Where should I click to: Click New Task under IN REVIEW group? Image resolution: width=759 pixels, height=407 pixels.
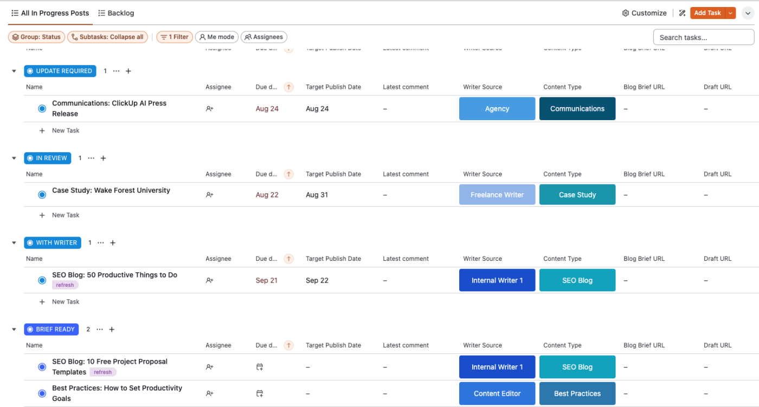(x=66, y=215)
